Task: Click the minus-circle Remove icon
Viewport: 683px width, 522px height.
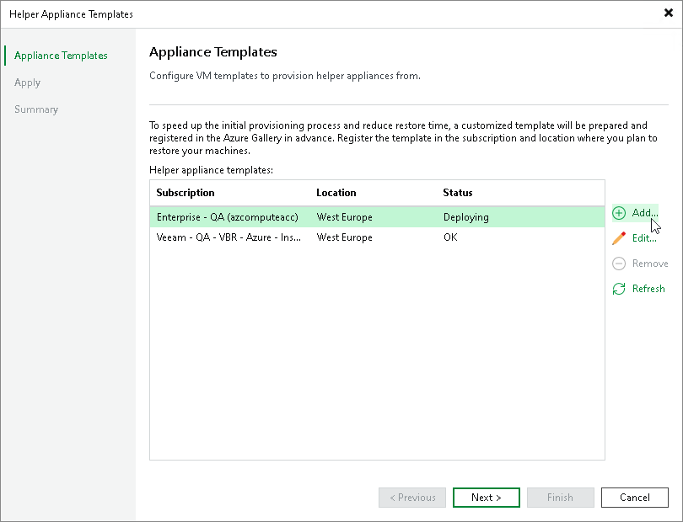Action: (x=619, y=264)
